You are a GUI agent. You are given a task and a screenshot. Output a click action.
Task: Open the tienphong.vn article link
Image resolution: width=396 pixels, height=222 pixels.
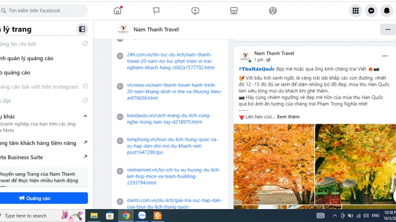(172, 146)
